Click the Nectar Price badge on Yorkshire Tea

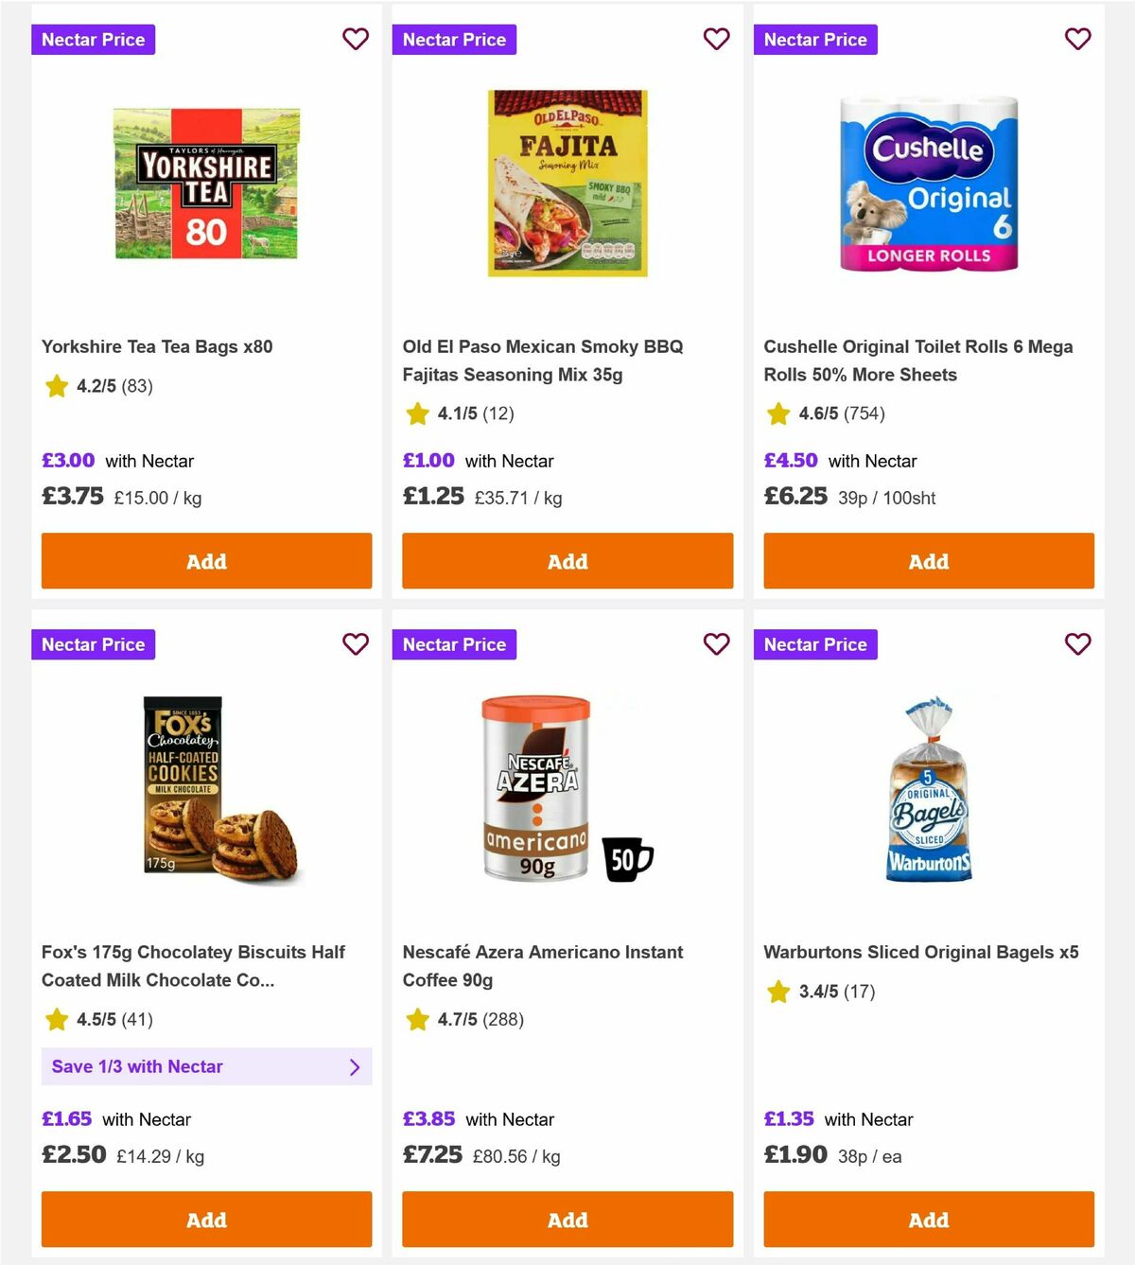pos(93,39)
